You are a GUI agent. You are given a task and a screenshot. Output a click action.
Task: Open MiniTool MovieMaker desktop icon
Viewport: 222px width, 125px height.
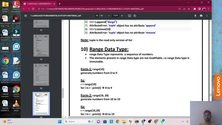(x=16, y=7)
